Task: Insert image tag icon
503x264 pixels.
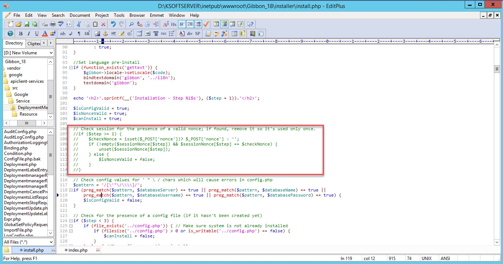Action: tap(97, 34)
